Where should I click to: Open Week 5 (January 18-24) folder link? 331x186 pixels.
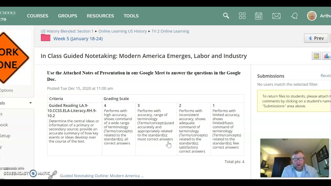pyautogui.click(x=78, y=38)
